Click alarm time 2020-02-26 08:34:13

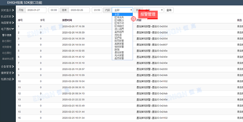point(73,94)
